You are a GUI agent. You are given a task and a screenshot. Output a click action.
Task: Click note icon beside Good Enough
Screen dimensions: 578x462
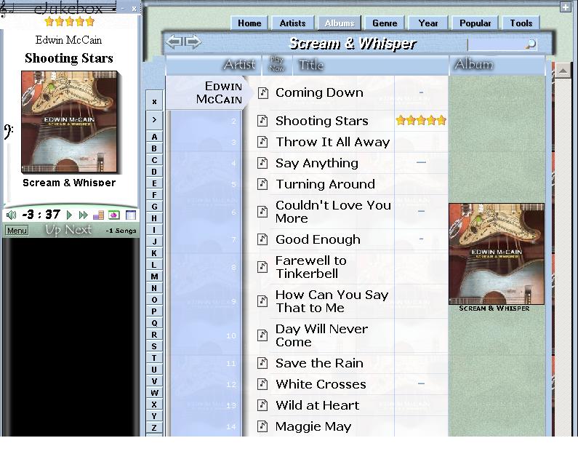pos(262,239)
